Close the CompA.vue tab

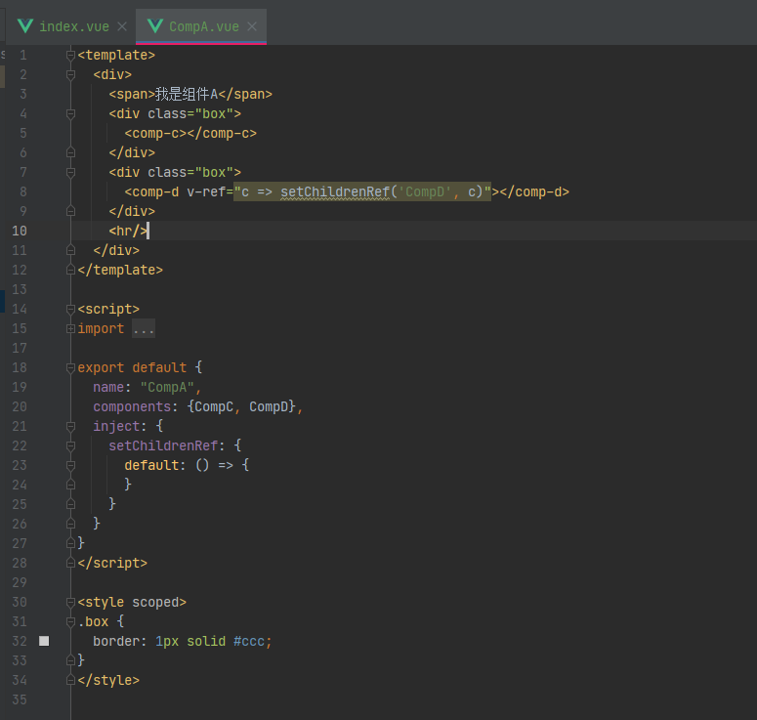click(252, 26)
